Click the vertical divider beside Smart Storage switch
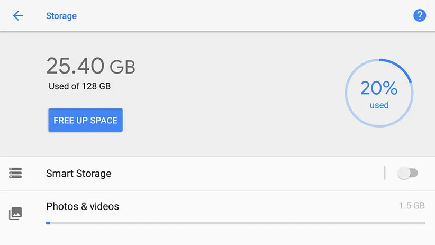 click(385, 173)
